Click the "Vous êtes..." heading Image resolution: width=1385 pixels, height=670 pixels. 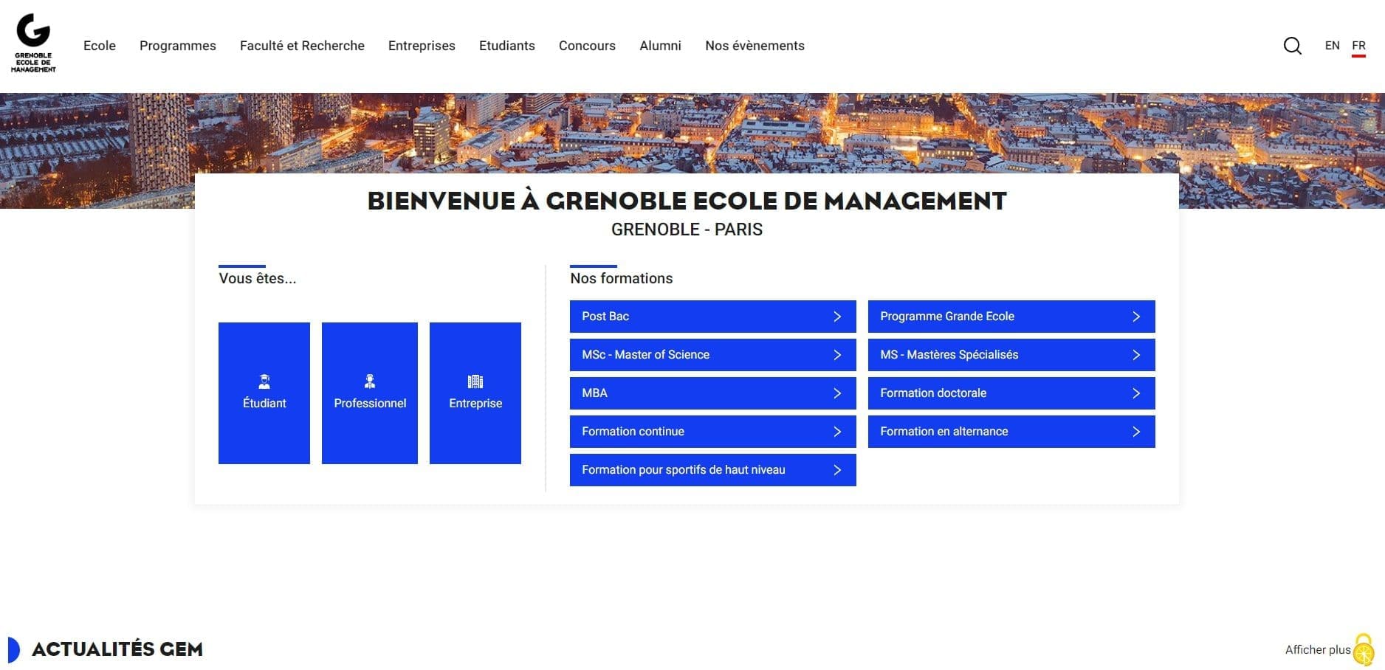(258, 278)
